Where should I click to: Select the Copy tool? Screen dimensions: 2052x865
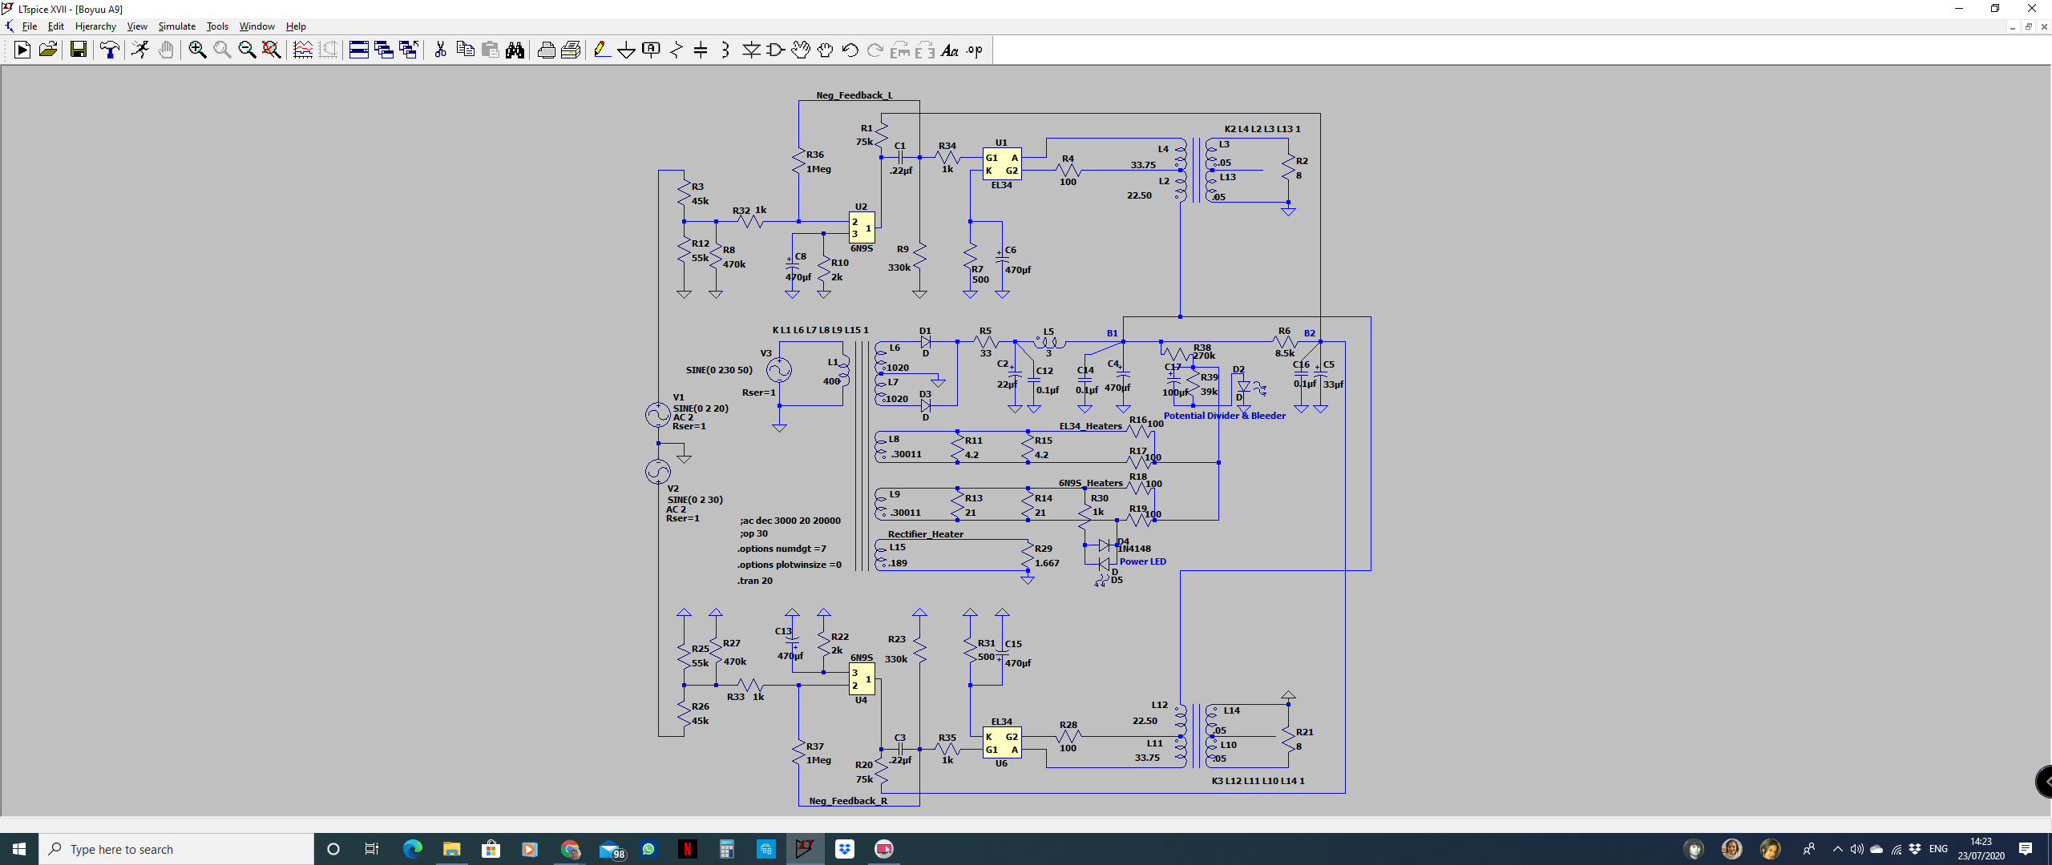point(465,50)
